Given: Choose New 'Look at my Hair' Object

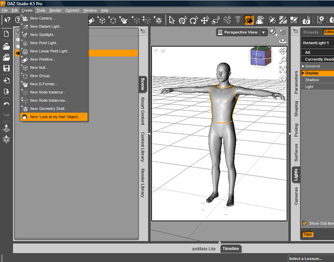Looking at the screenshot, I should [54, 117].
